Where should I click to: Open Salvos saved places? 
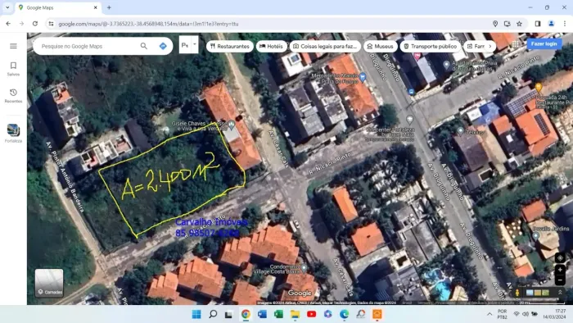(x=13, y=69)
